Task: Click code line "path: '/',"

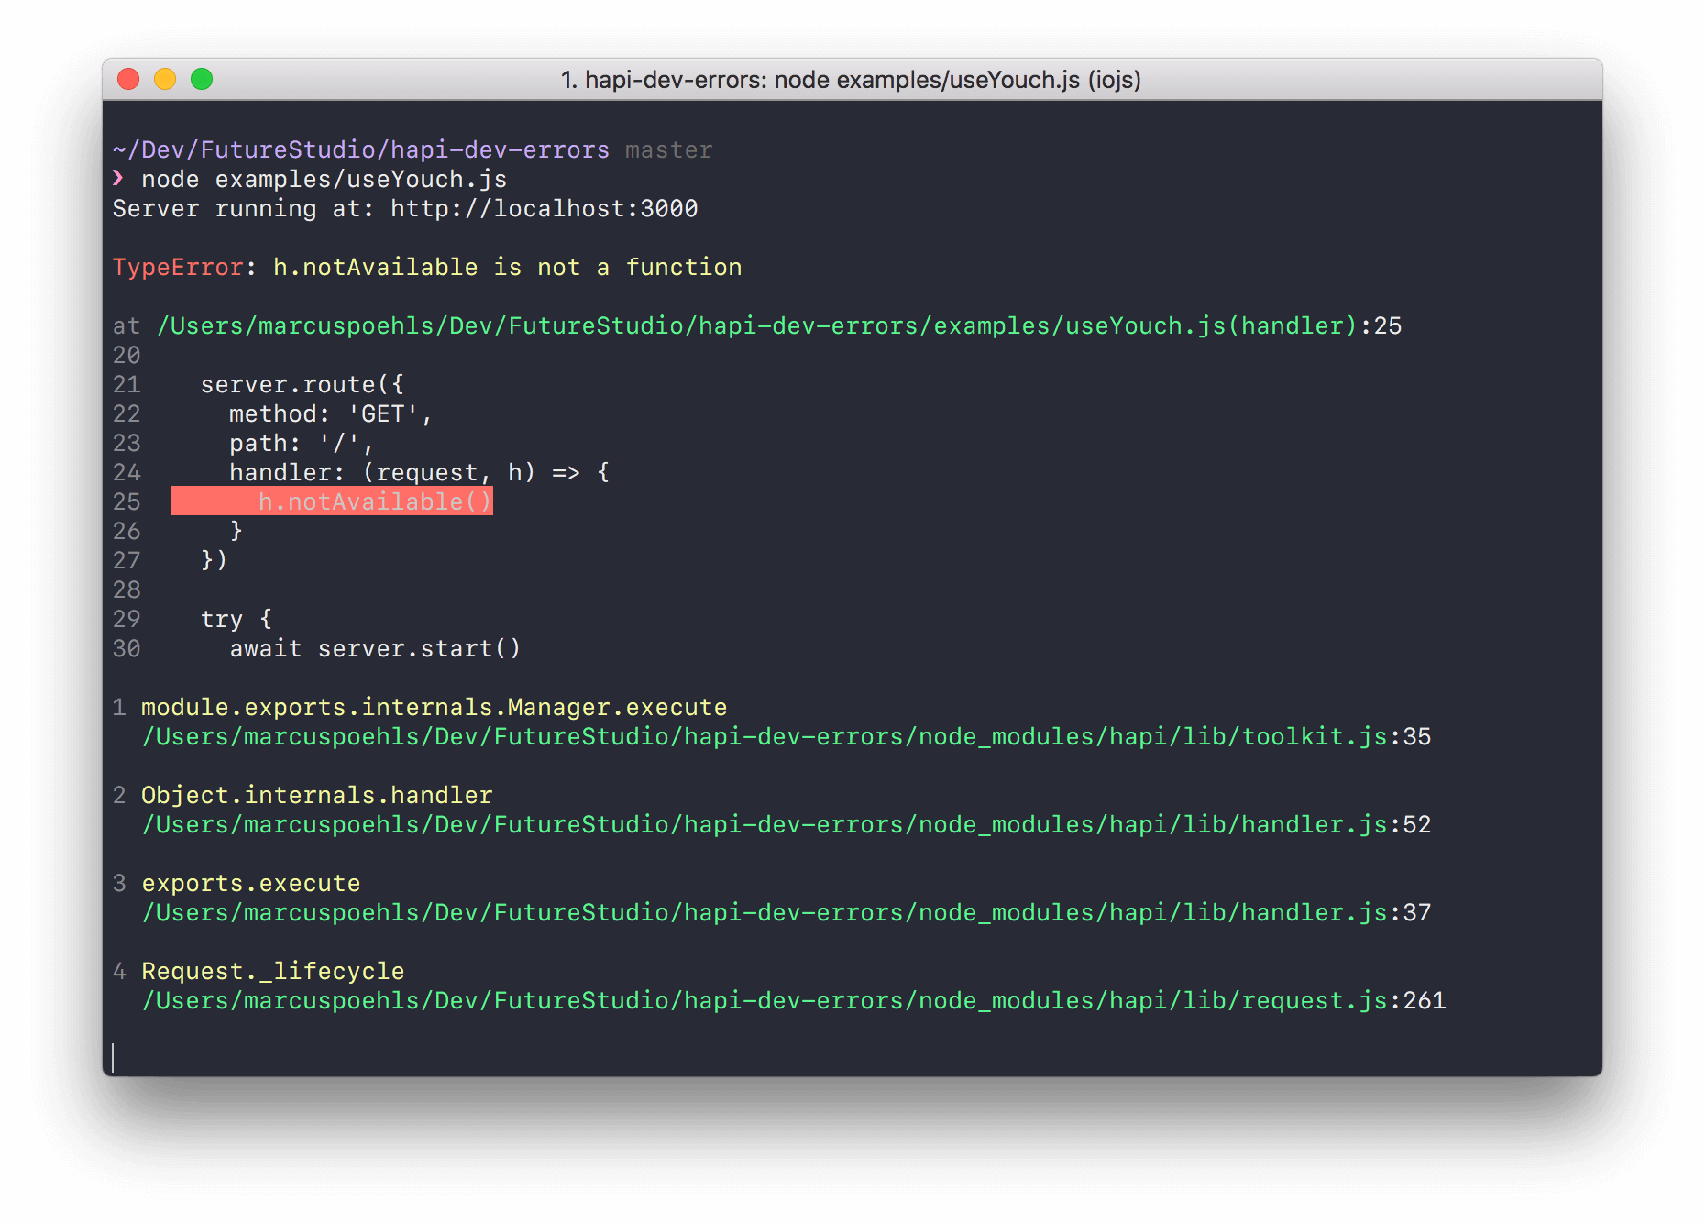Action: point(302,443)
